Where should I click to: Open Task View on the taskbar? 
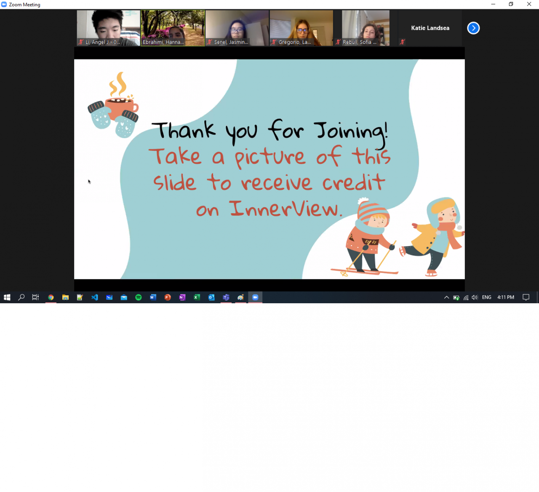tap(36, 297)
